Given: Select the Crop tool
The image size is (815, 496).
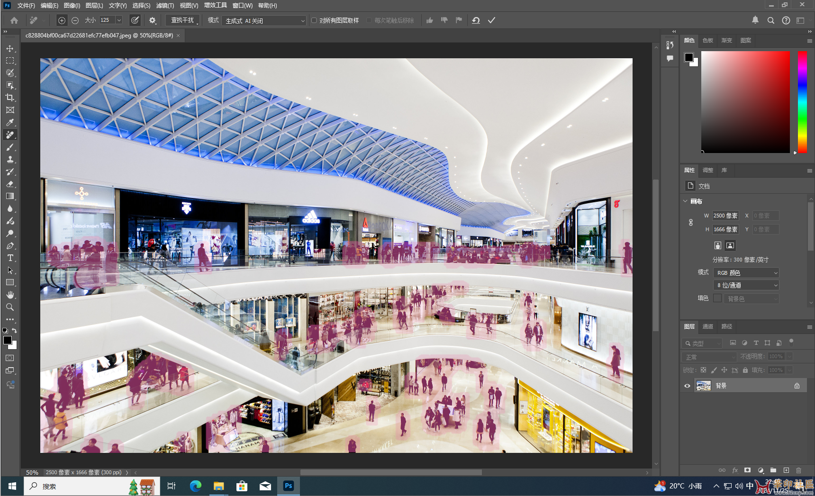Looking at the screenshot, I should point(10,98).
